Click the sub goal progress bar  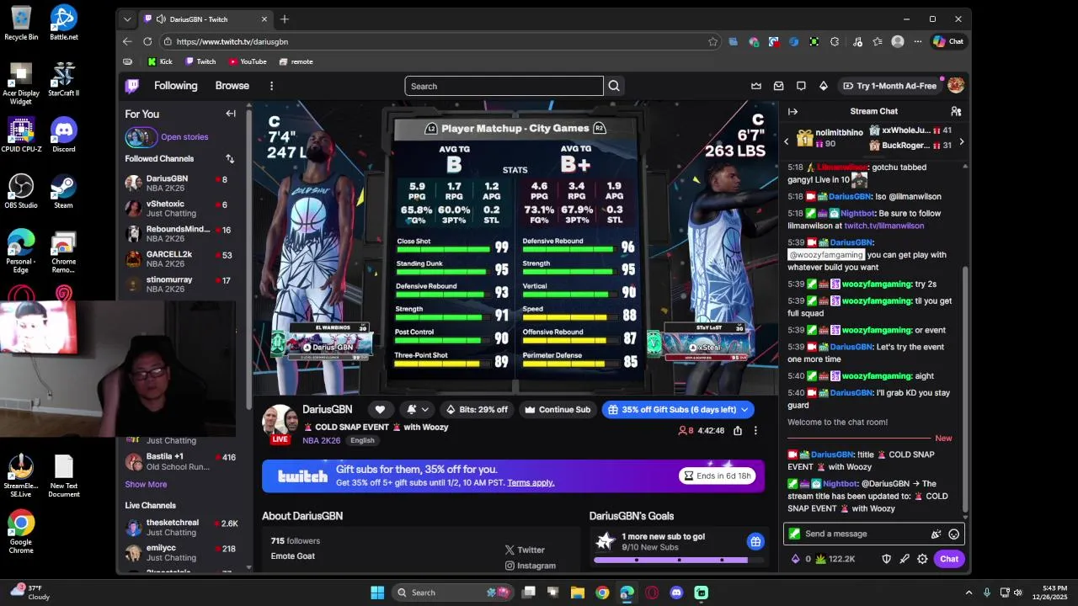(680, 560)
